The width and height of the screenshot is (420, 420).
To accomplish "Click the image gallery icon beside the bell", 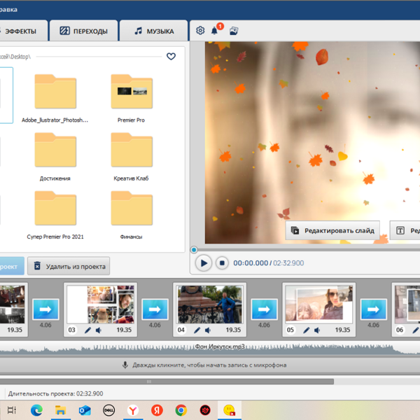I will coord(234,31).
